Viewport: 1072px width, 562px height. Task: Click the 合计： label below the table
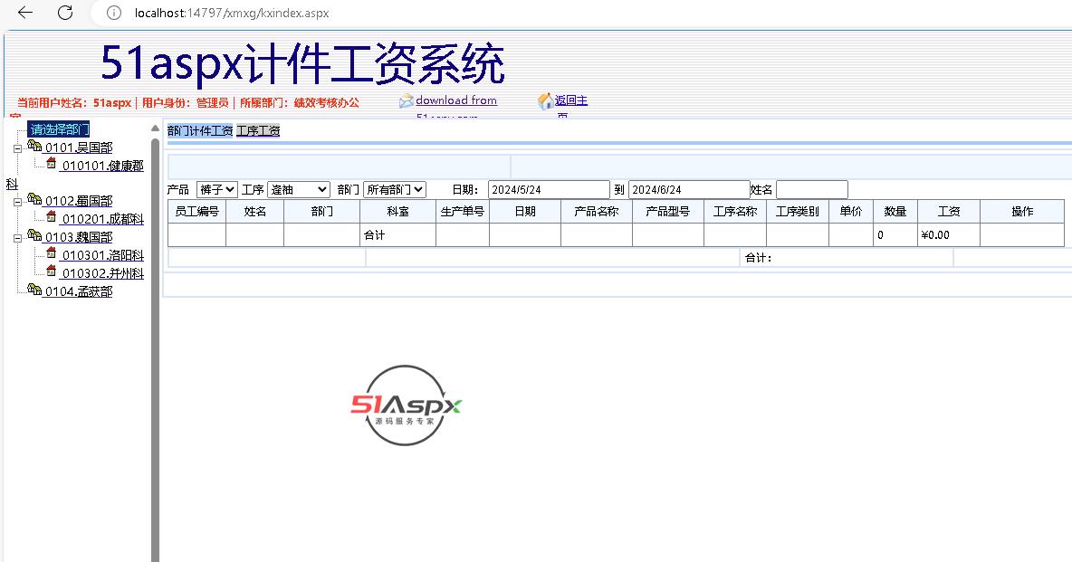(x=758, y=258)
